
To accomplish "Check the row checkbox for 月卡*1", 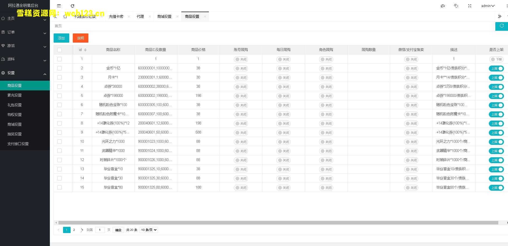I will tap(60, 77).
